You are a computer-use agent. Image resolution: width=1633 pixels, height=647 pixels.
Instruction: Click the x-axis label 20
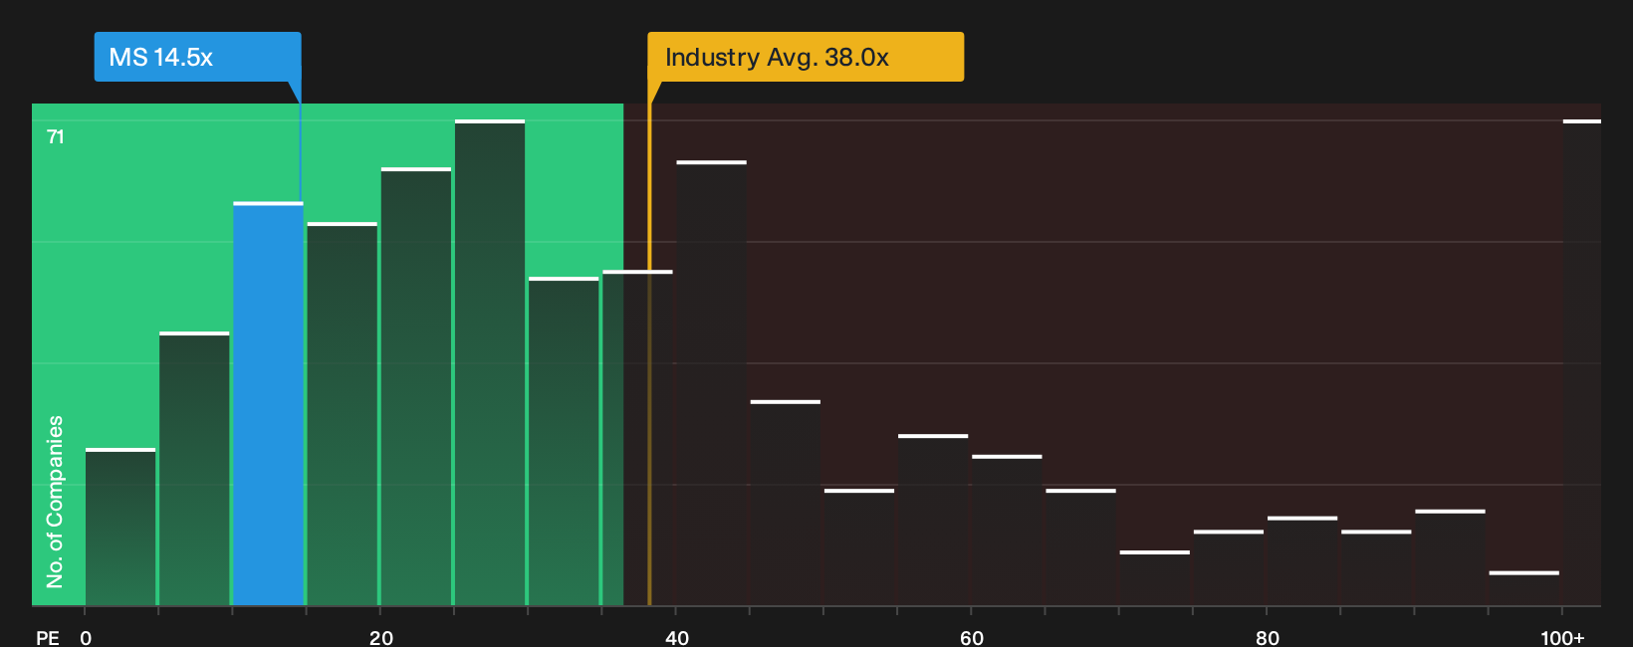click(381, 637)
